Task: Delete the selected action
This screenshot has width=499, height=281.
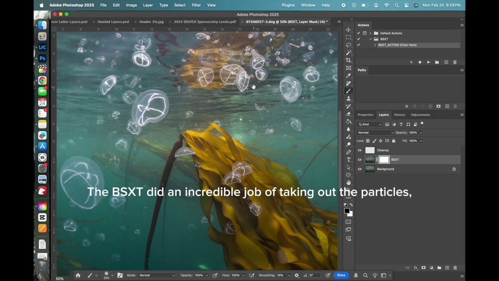Action: coord(455,62)
